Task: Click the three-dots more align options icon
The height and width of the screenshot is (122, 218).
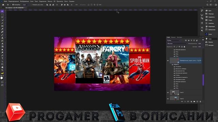Action: (76, 5)
